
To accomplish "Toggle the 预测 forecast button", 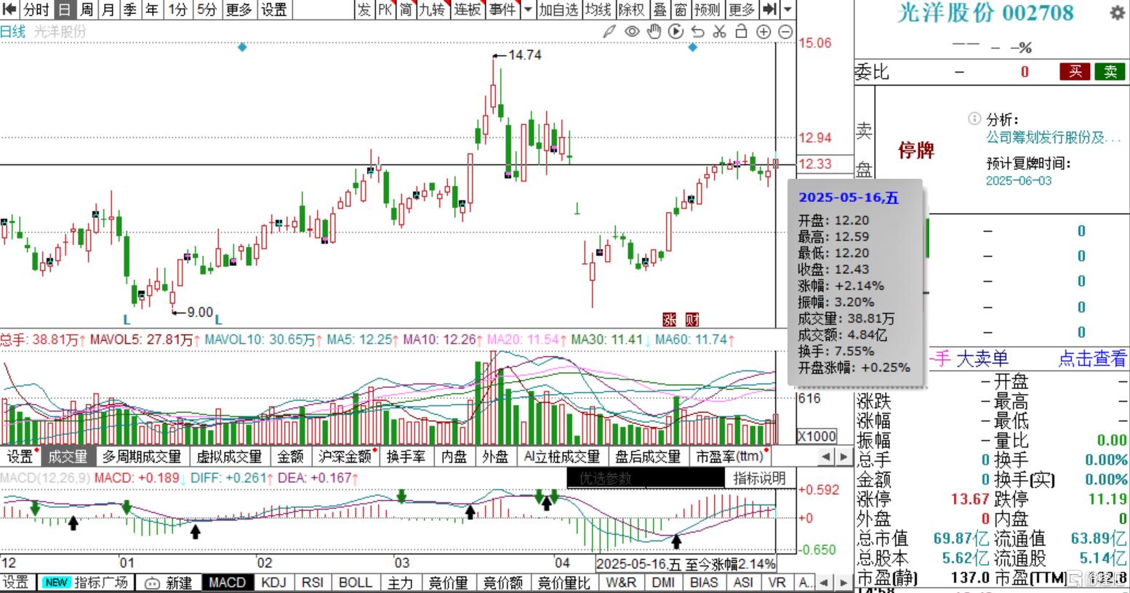I will 708,9.
